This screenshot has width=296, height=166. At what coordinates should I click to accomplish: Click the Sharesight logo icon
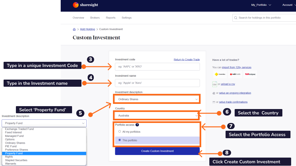[76, 5]
